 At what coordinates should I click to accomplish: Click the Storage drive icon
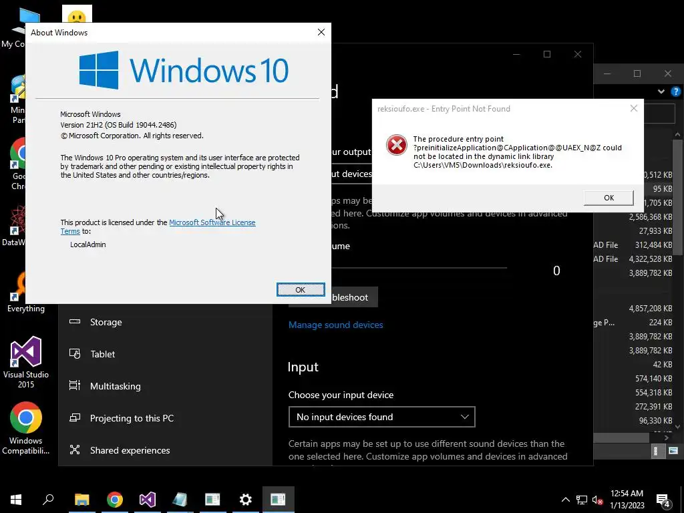75,321
